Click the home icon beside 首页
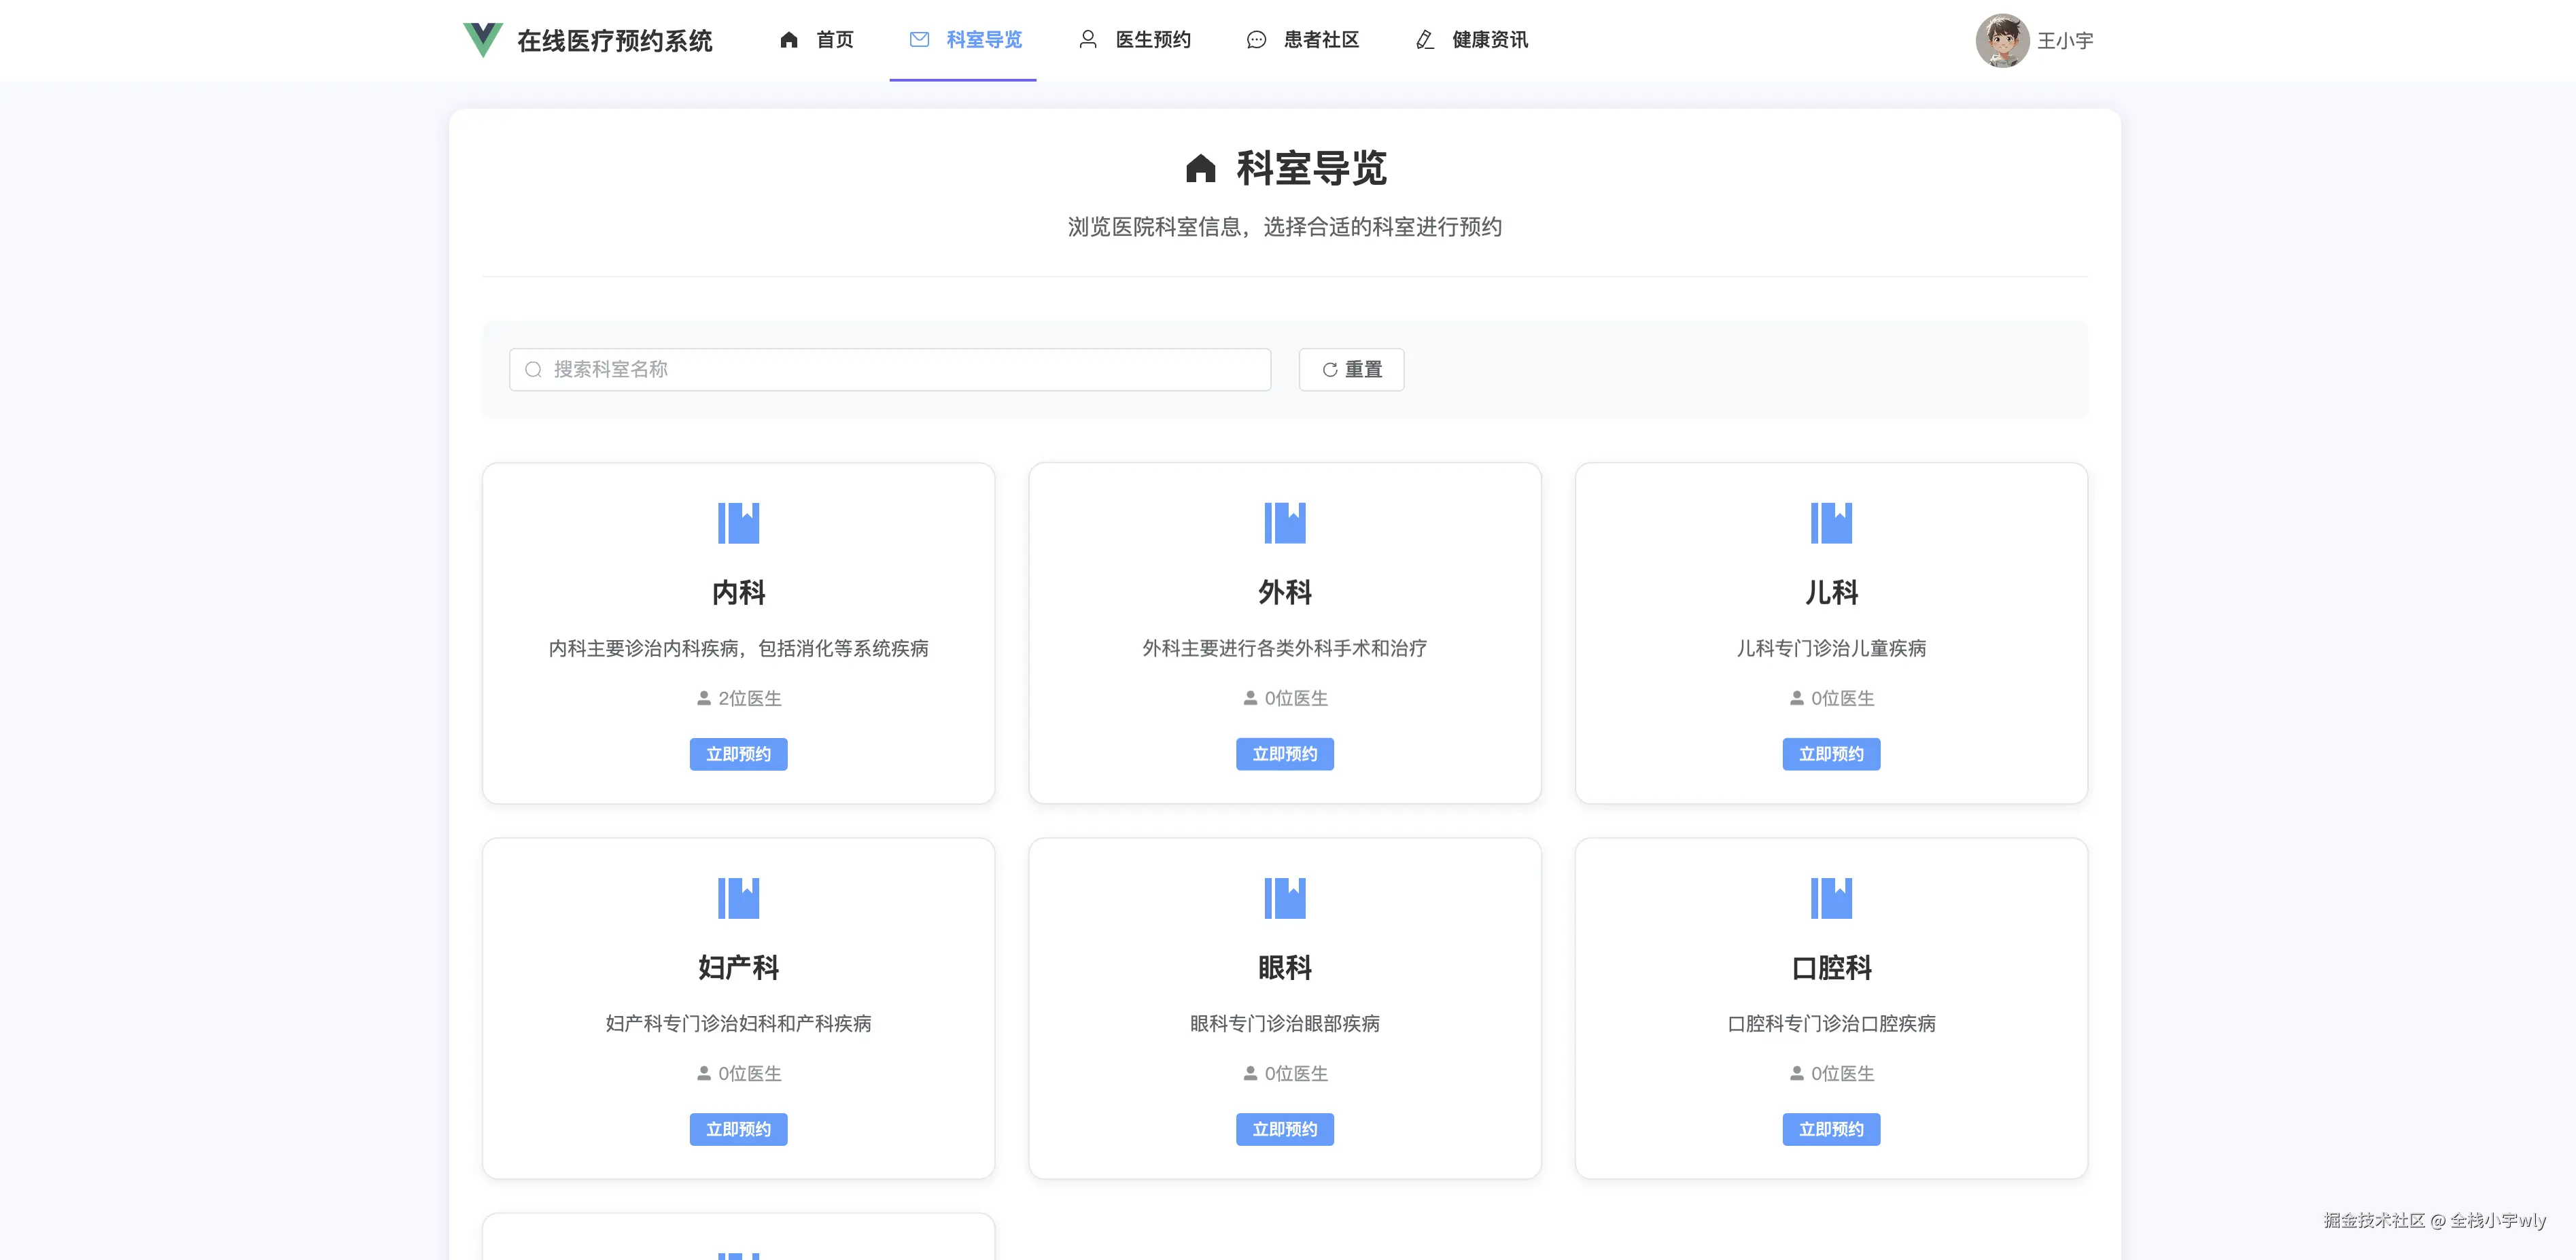 [x=789, y=40]
